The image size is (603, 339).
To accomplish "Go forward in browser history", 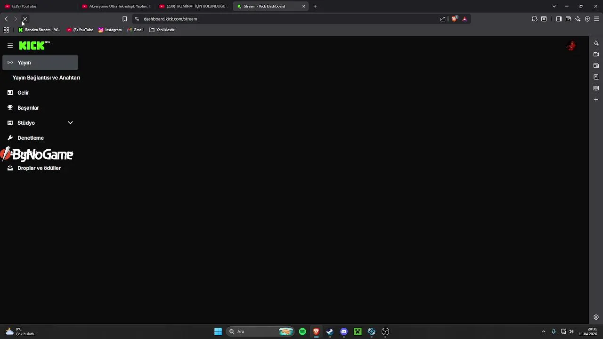I will tap(16, 19).
